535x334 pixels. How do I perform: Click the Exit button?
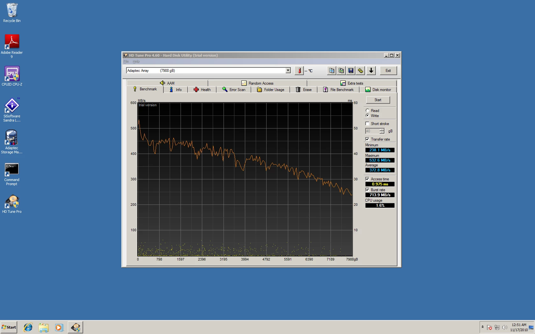(388, 71)
